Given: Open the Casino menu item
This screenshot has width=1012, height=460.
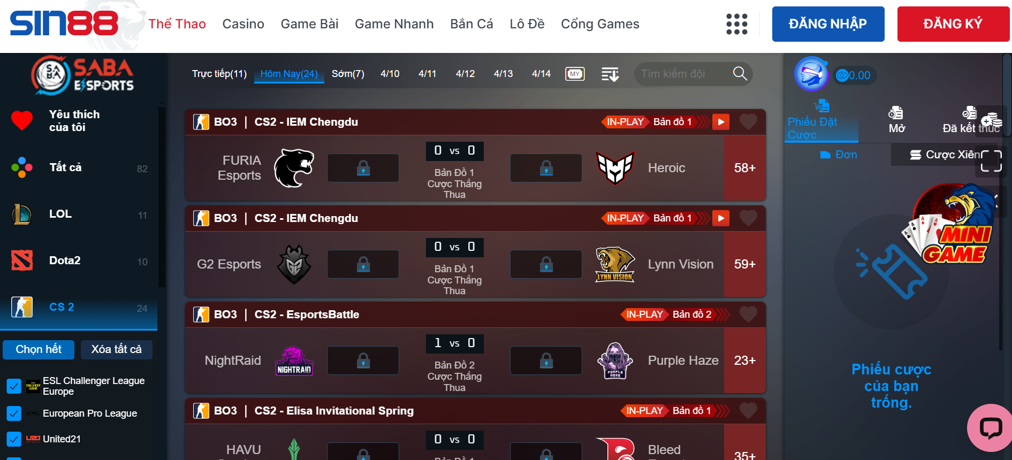Looking at the screenshot, I should tap(244, 24).
